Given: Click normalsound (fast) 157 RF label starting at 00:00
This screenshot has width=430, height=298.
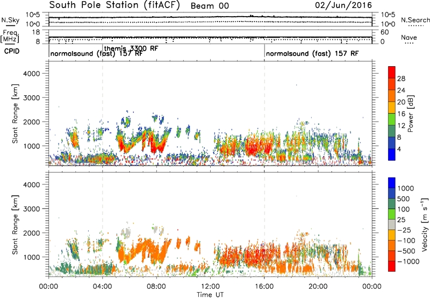Looking at the screenshot, I should (96, 53).
